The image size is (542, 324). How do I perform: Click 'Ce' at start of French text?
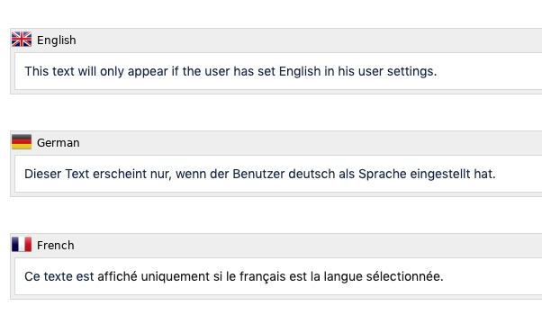[32, 276]
